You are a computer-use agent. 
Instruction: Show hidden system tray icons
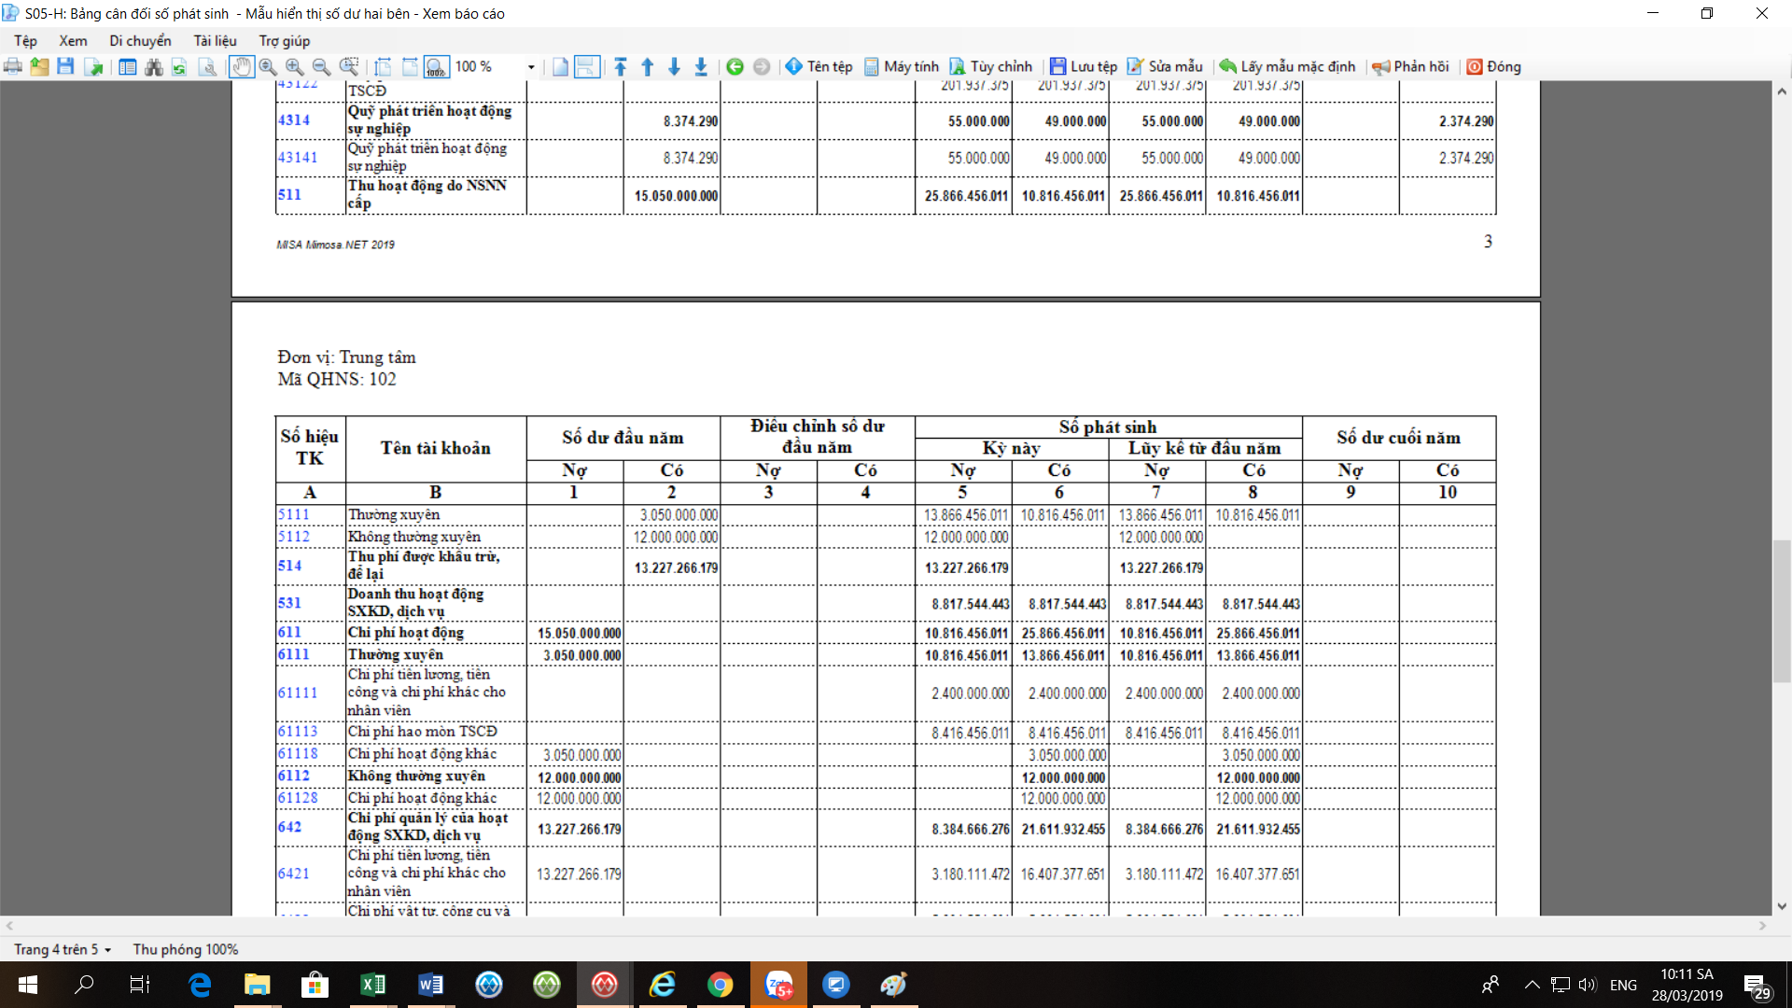[x=1532, y=984]
